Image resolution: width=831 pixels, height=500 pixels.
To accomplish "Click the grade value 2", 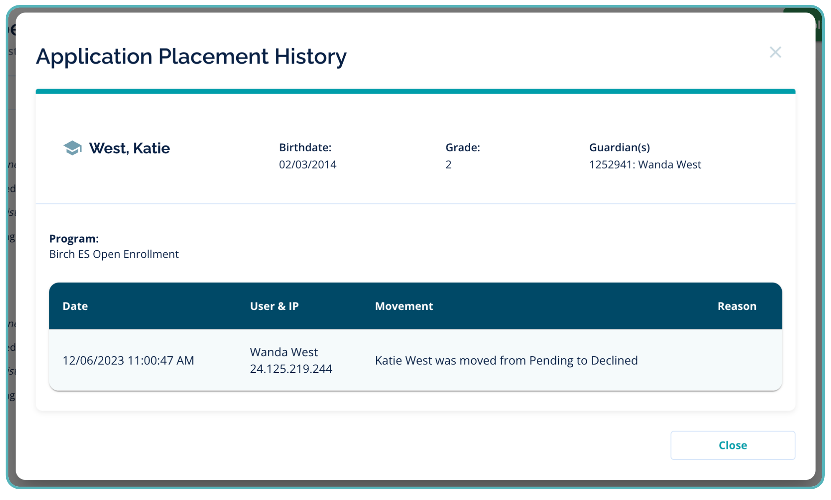I will [x=448, y=164].
